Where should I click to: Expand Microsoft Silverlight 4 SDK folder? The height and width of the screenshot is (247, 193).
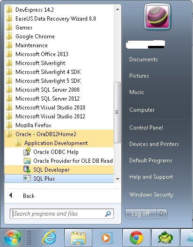[x=59, y=72]
